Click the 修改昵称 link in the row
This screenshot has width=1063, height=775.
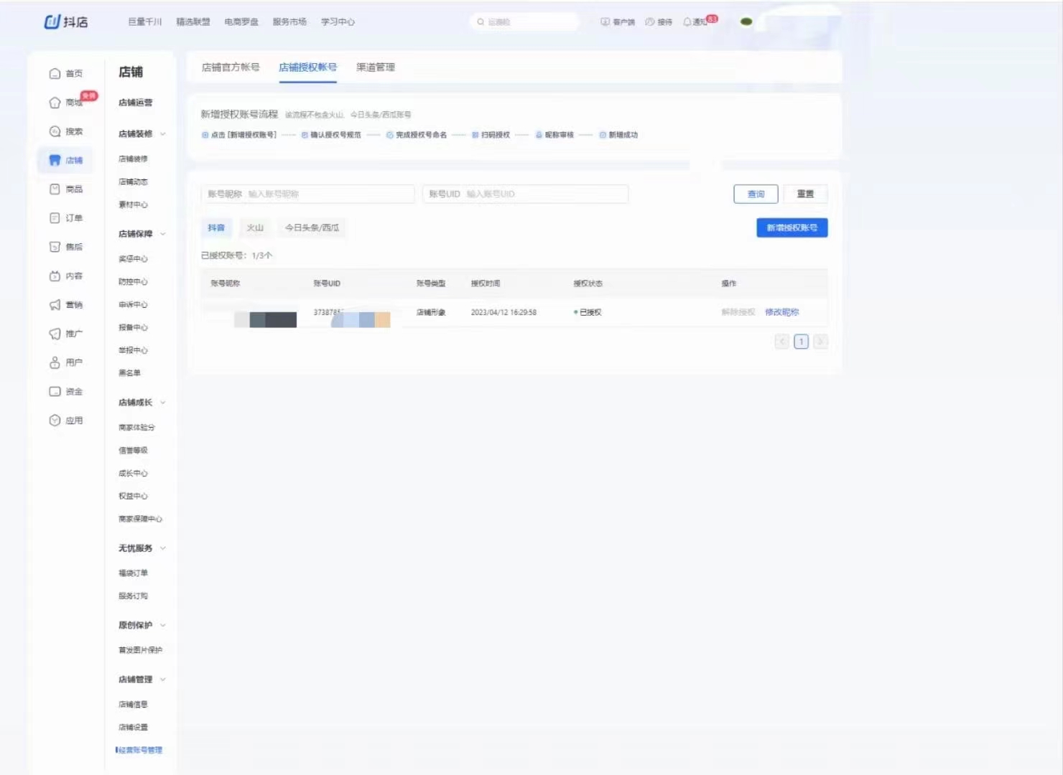(781, 312)
